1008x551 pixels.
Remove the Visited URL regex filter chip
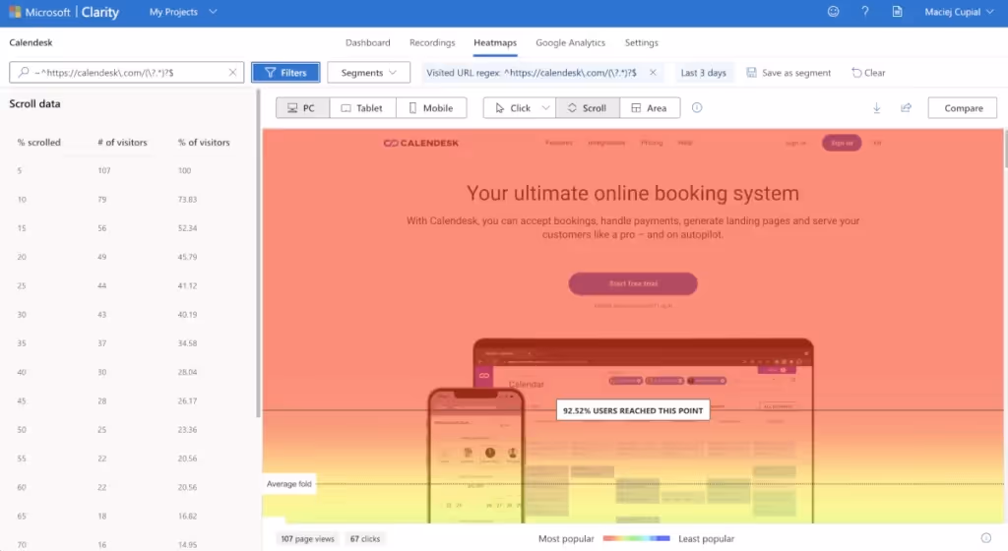click(x=653, y=73)
